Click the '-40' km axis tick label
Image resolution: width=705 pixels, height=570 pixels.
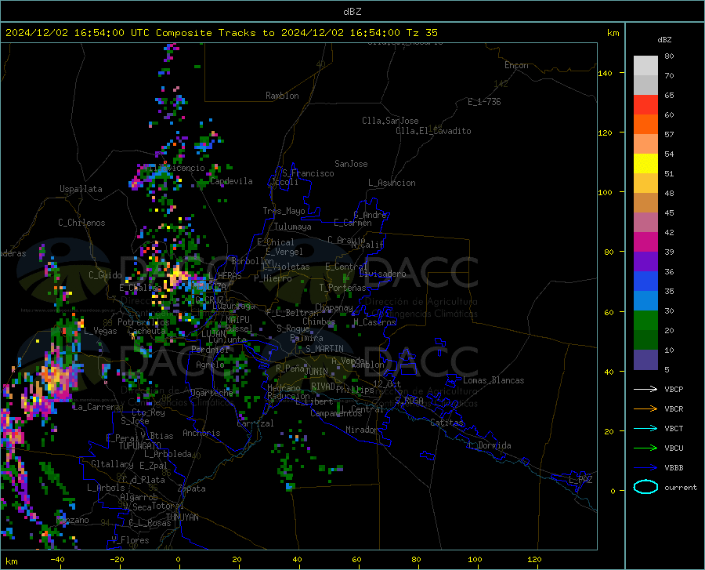click(x=57, y=559)
